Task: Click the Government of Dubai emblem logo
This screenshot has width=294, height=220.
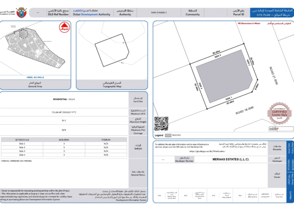Action: click(21, 12)
